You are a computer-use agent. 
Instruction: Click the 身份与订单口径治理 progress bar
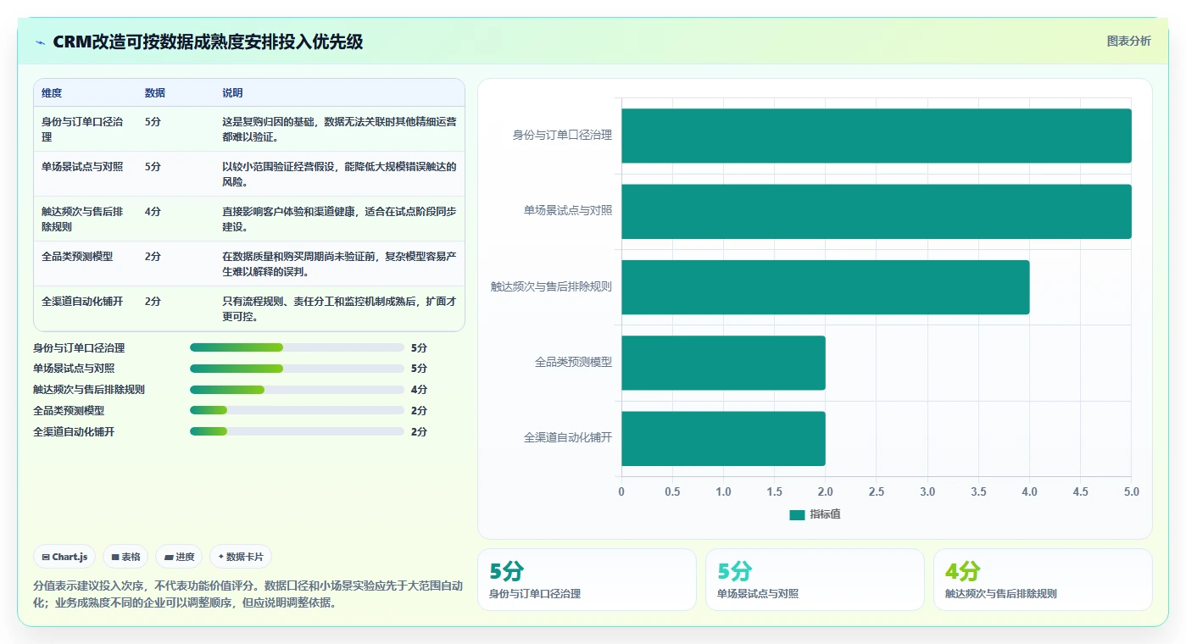click(297, 347)
